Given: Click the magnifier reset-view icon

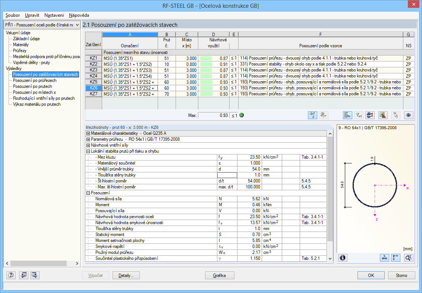Looking at the screenshot, I should pyautogui.click(x=409, y=257).
